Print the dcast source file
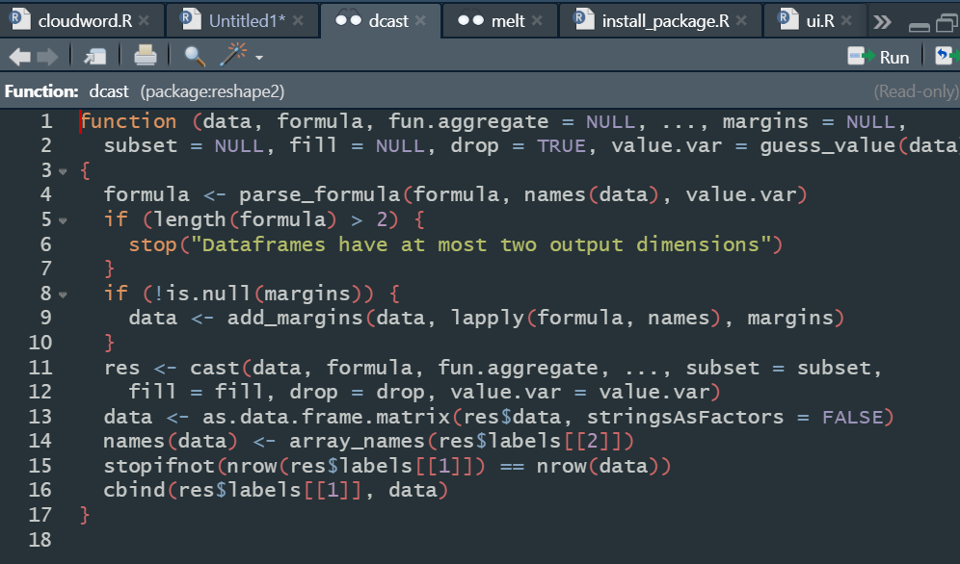960x564 pixels. [x=146, y=56]
